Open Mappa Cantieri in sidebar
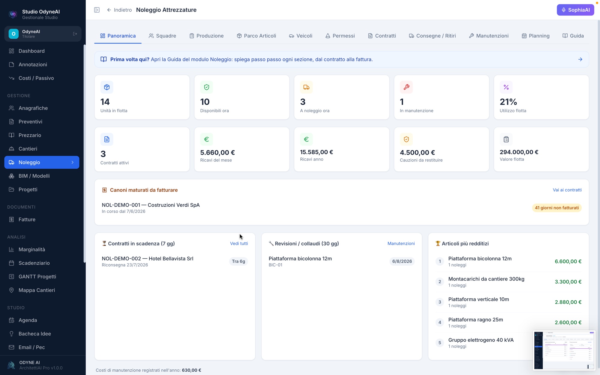The width and height of the screenshot is (600, 375). click(42, 290)
